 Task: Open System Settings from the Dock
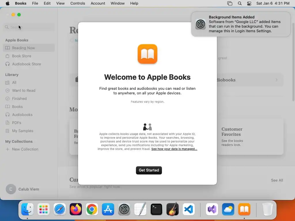click(x=124, y=209)
